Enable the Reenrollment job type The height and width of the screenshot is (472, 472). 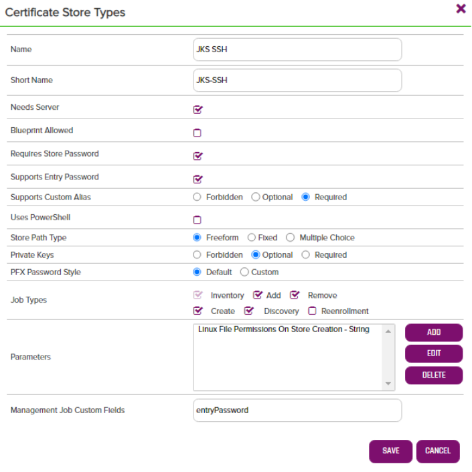tap(312, 311)
